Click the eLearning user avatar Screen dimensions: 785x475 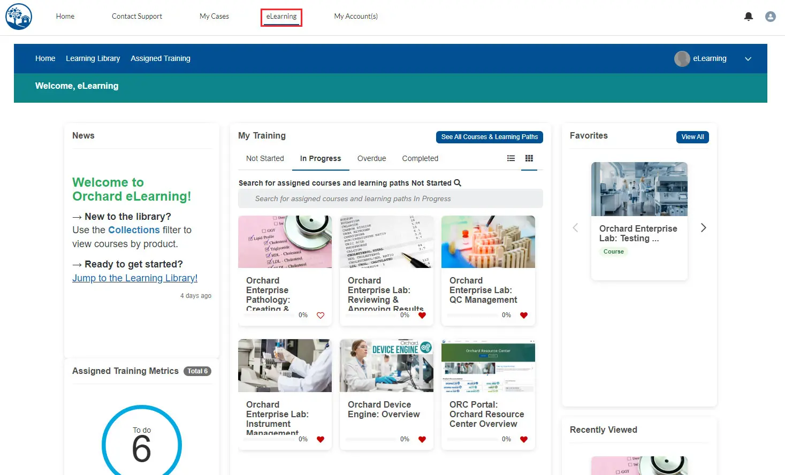click(682, 59)
